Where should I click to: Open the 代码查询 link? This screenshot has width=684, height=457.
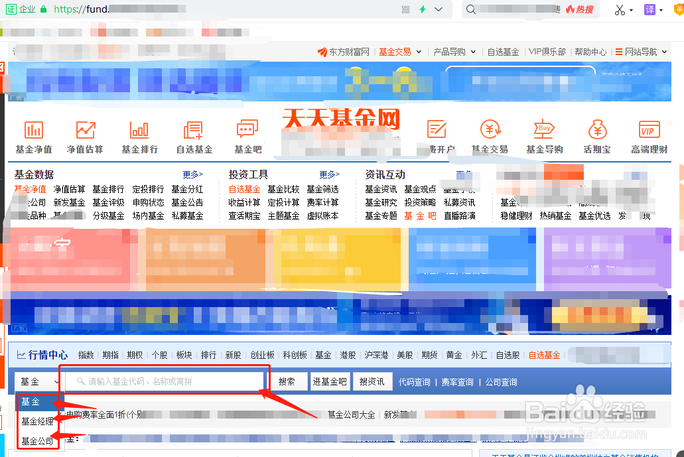coord(415,382)
